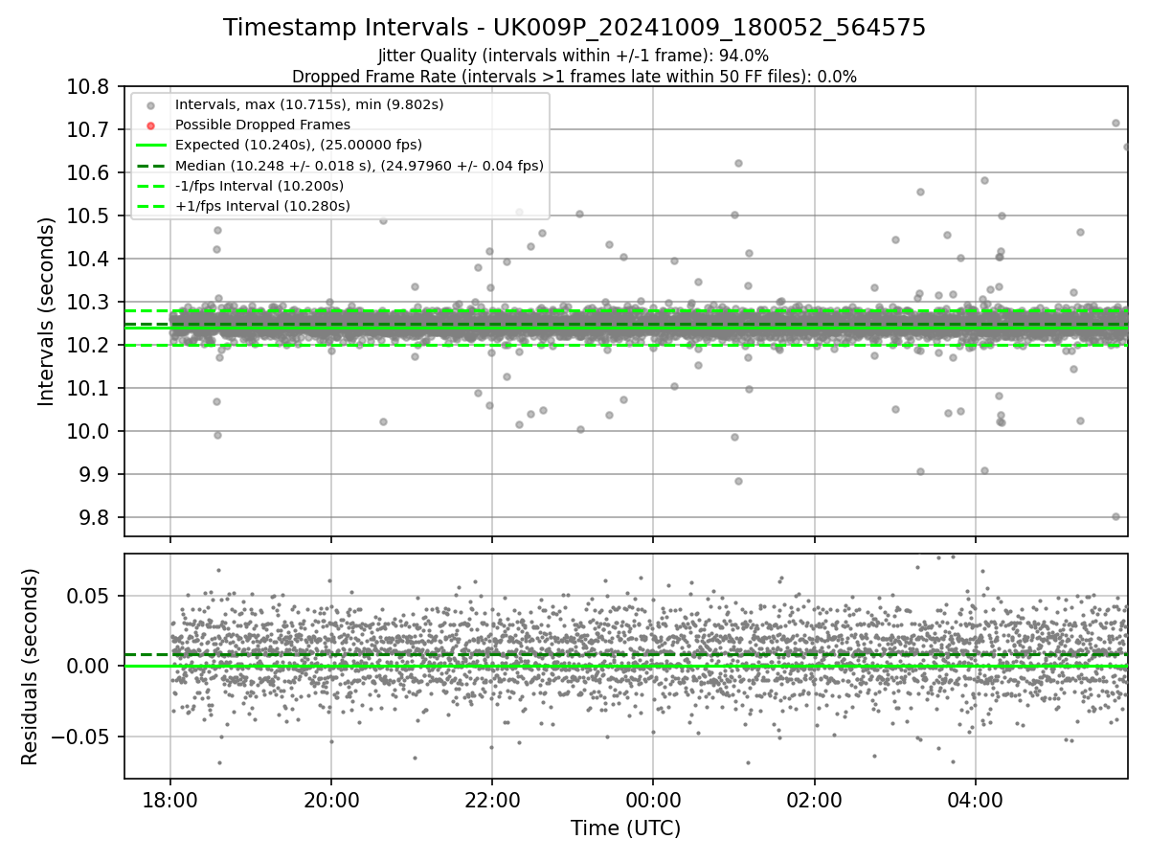Click the 'Dropped Frame Rate' subtitle line
Viewport: 1149px width, 862px height.
pos(574,77)
